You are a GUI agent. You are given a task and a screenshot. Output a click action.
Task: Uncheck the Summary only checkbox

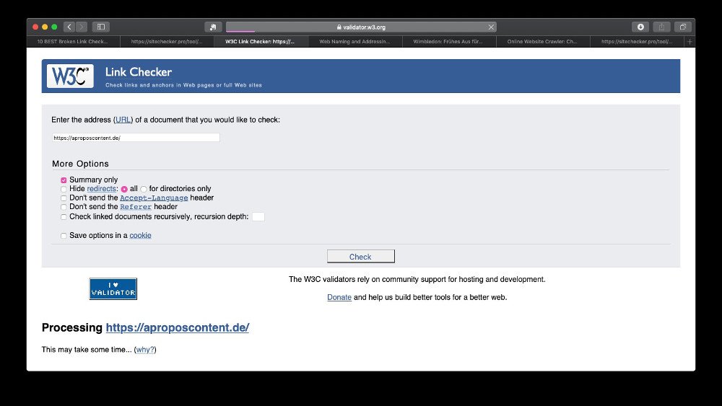click(64, 180)
